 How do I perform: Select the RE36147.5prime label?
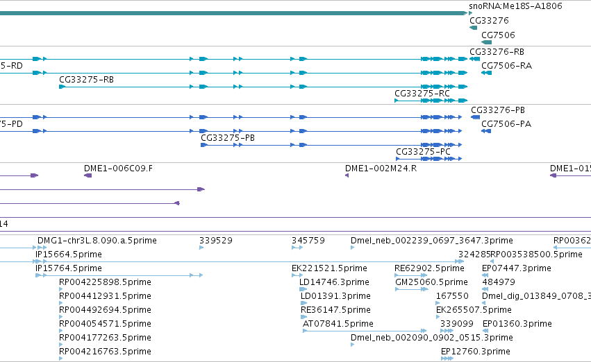(x=335, y=310)
